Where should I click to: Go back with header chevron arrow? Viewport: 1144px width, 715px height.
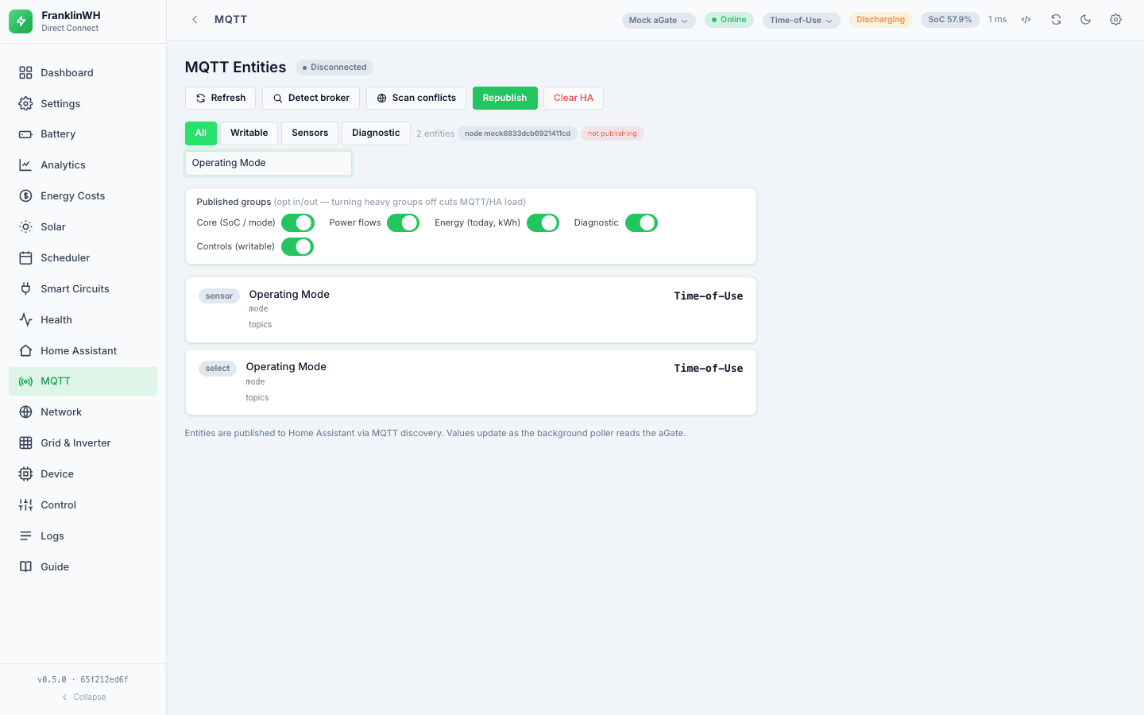pos(195,20)
